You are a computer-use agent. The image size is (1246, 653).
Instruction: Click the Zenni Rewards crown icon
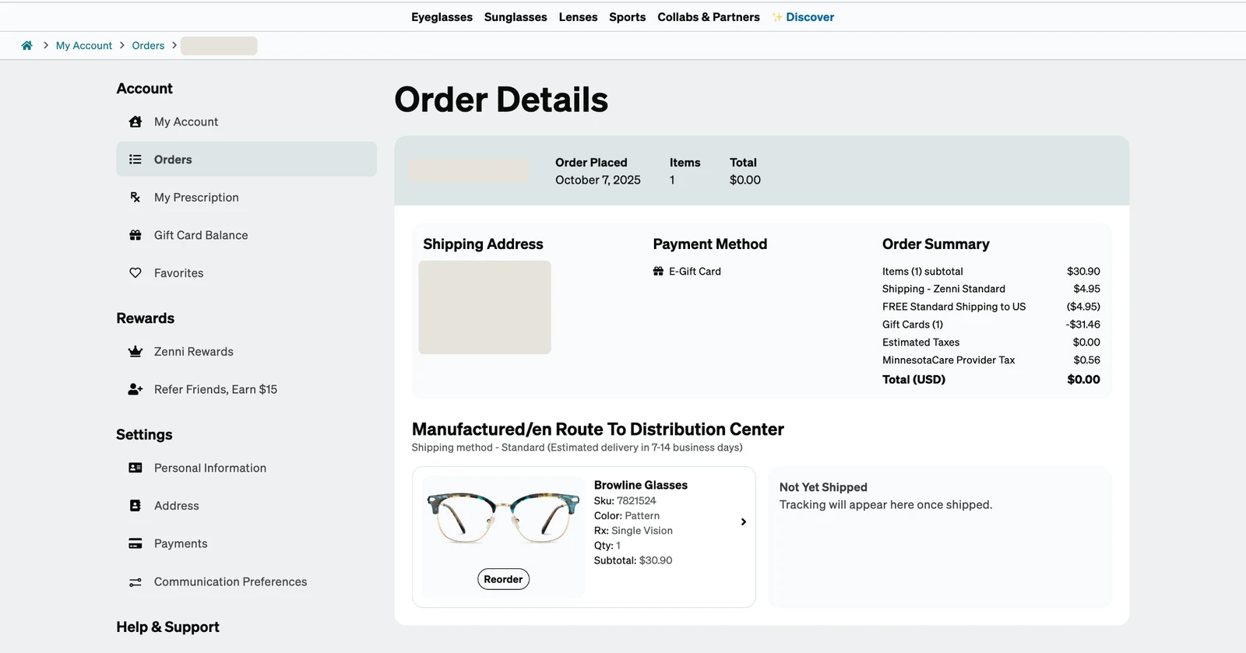[136, 352]
